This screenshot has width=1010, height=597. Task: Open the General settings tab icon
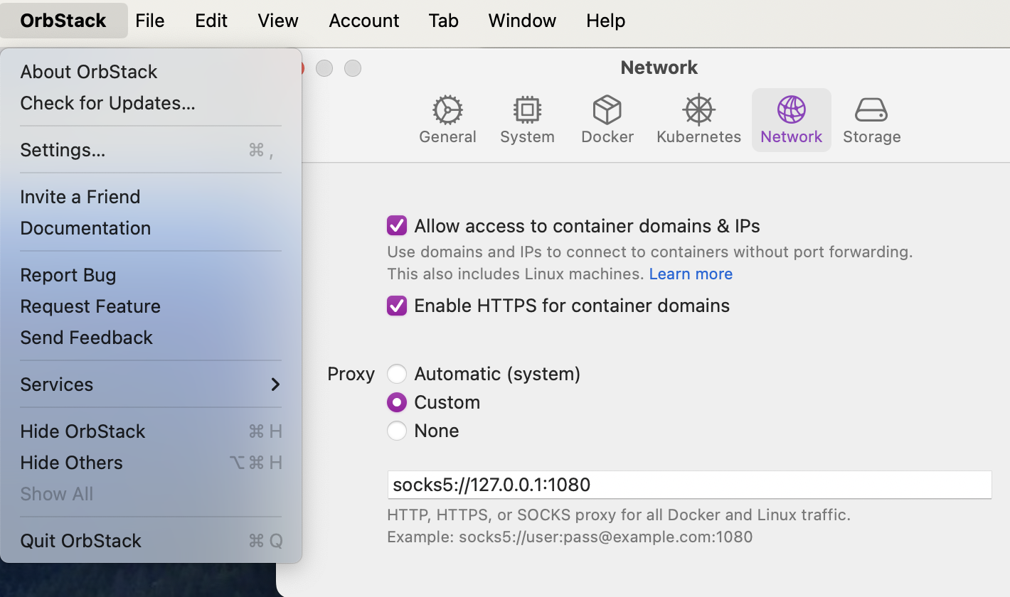tap(447, 110)
